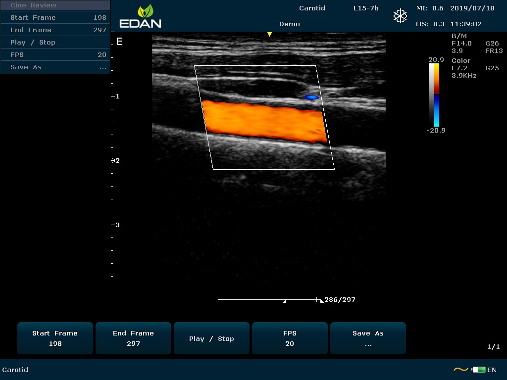Open FPS setting in the Cine Review menu
507x380 pixels.
55,55
